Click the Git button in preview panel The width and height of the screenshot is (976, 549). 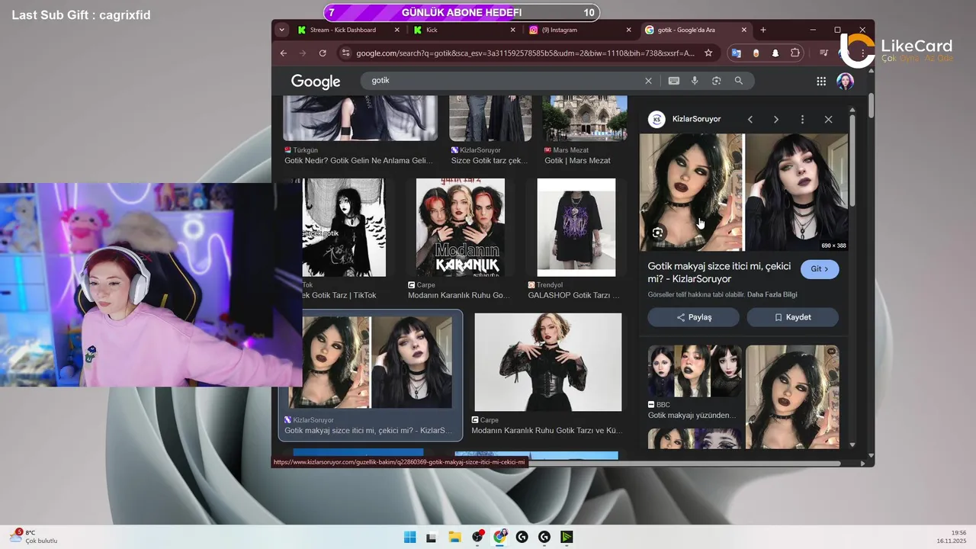[820, 269]
